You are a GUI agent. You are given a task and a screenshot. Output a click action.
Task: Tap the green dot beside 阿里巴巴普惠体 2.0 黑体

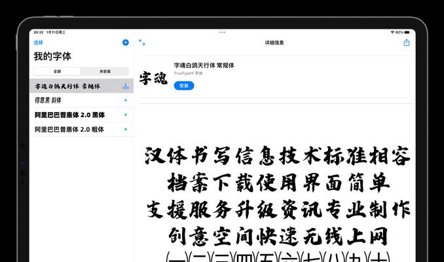pos(126,115)
